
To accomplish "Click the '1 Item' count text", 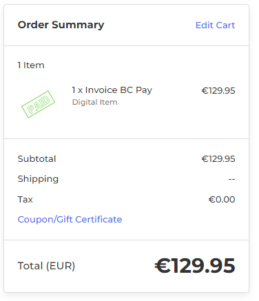I will click(31, 65).
